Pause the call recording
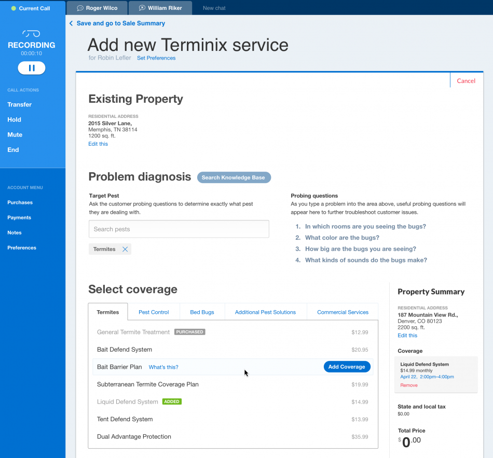The height and width of the screenshot is (458, 493). pyautogui.click(x=32, y=68)
